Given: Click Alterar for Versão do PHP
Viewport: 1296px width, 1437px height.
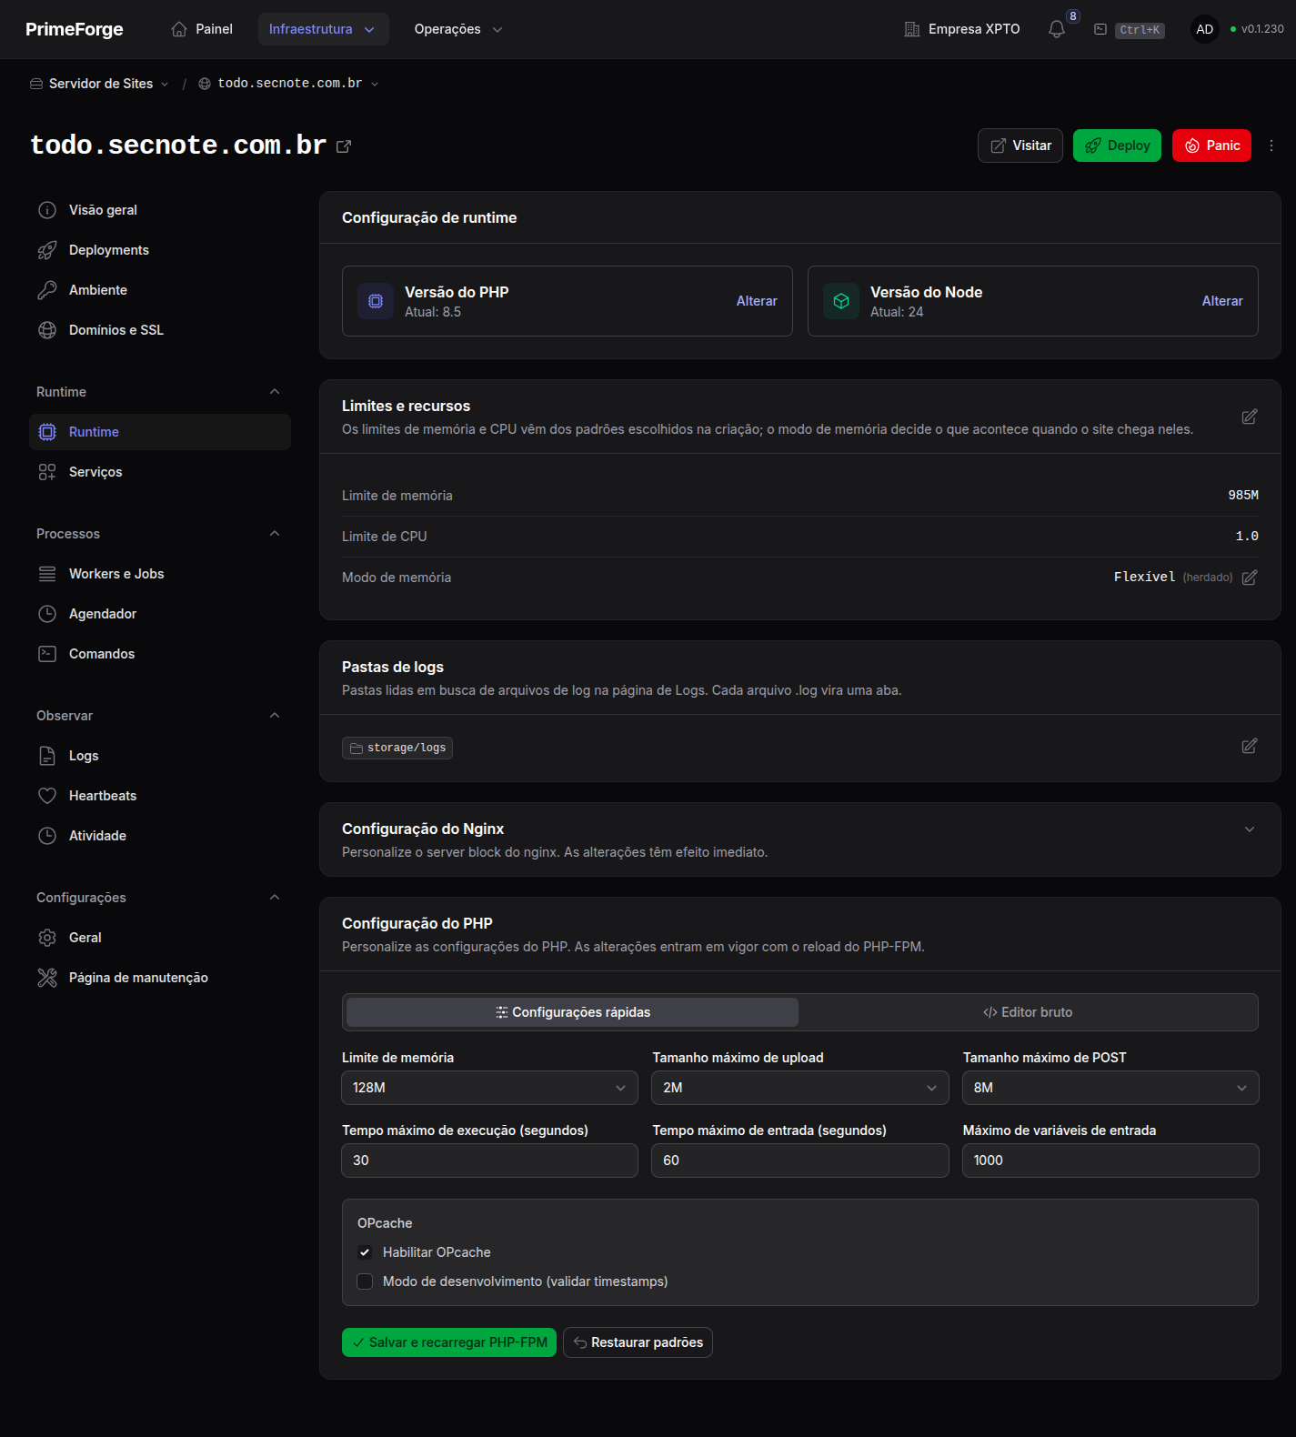Looking at the screenshot, I should click(757, 301).
